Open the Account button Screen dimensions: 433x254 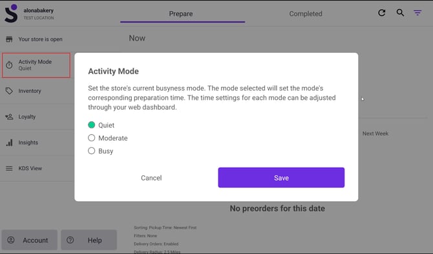tap(30, 240)
